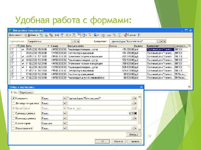
Task: Refresh the document list icon
Action: 103,35
